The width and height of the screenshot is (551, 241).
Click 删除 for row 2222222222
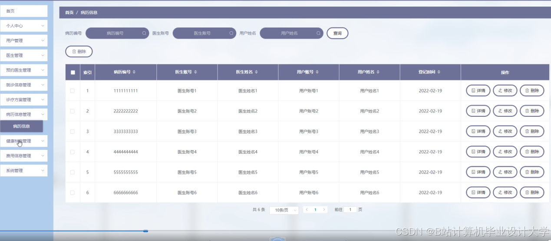click(x=532, y=111)
